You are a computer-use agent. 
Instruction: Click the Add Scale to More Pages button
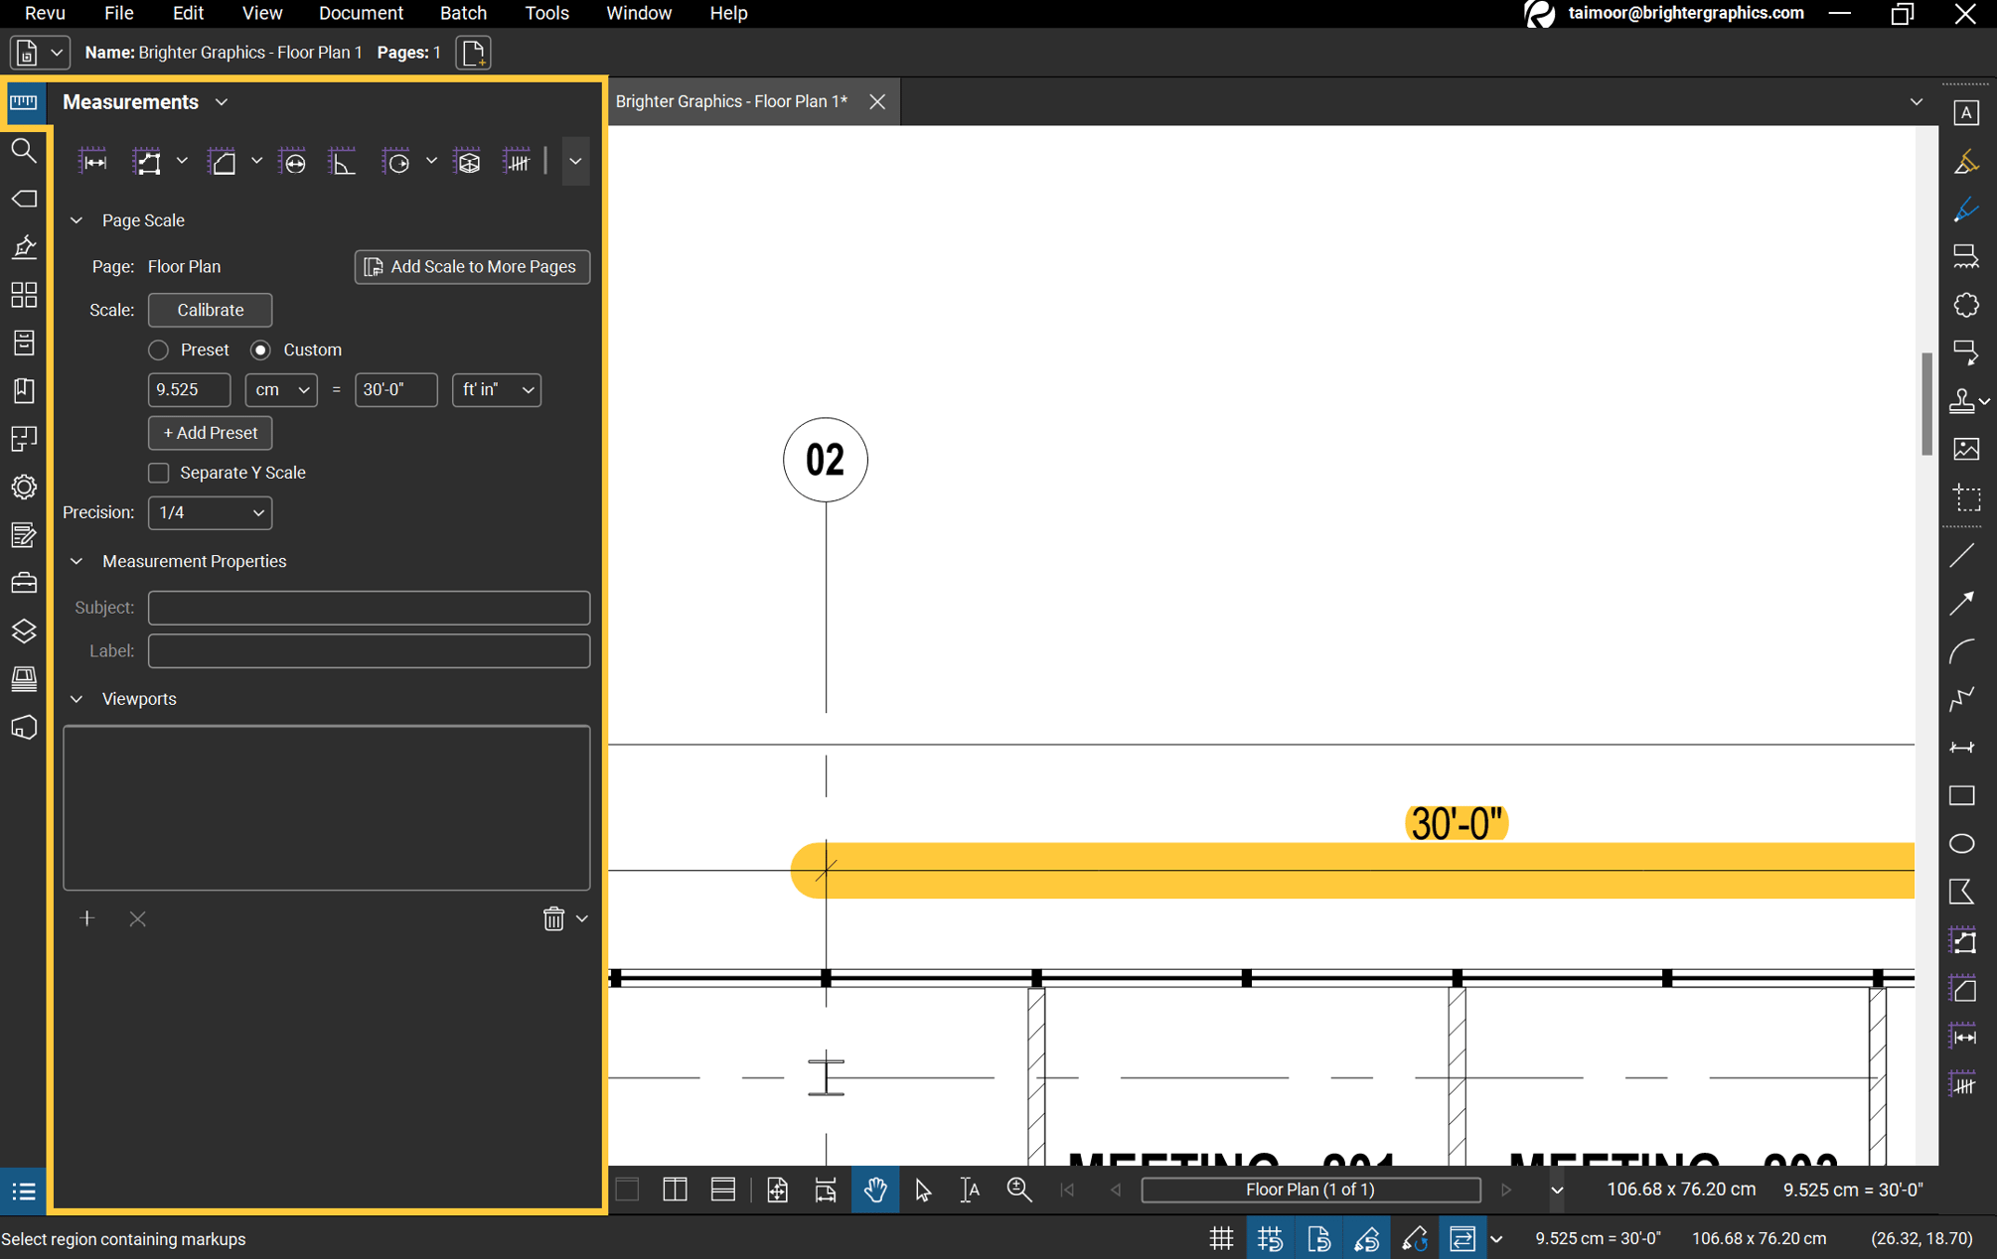click(471, 266)
